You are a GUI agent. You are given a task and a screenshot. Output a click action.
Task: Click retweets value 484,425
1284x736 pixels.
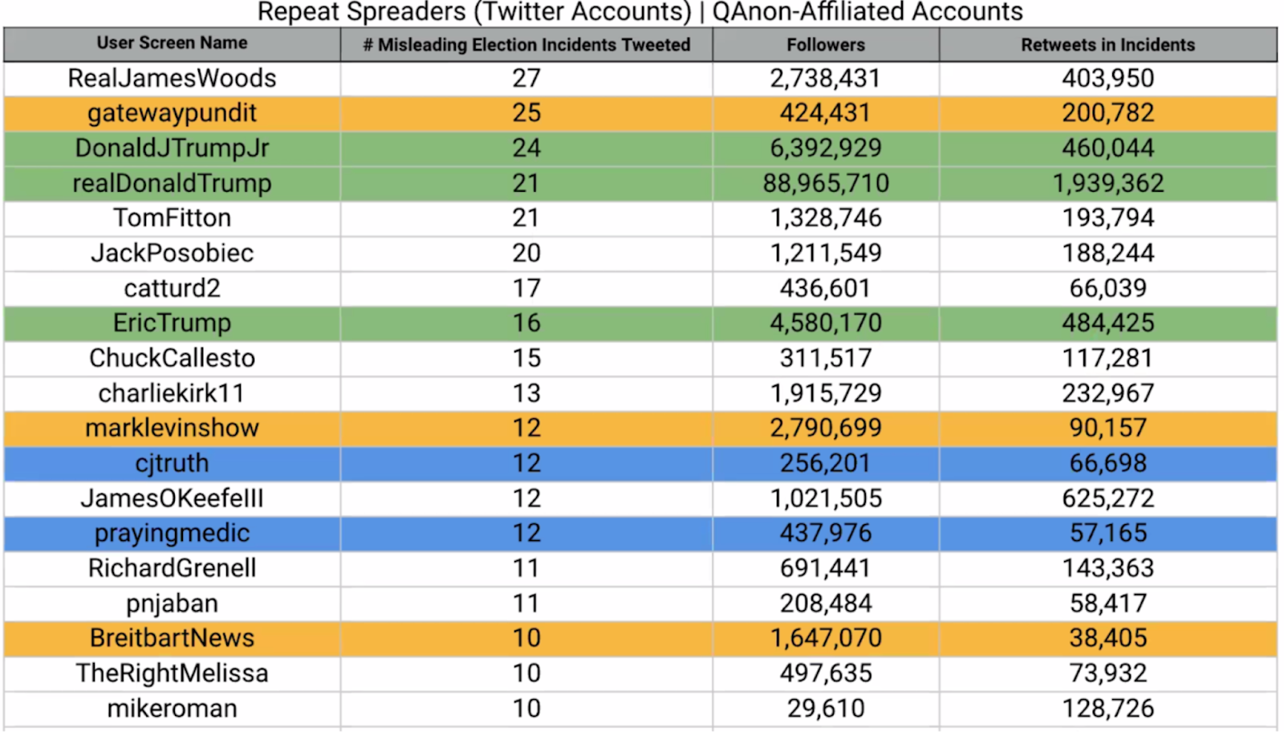1108,323
